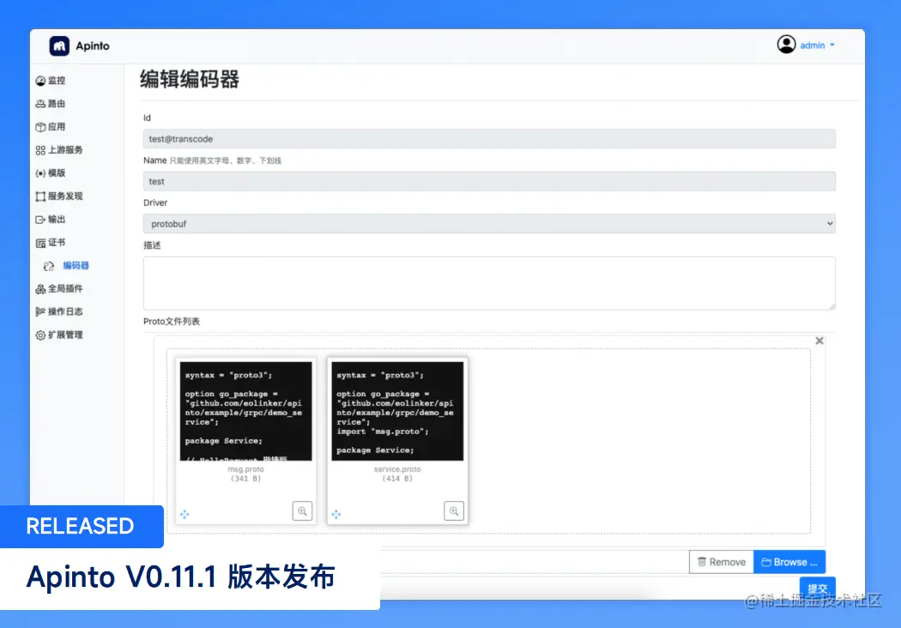
Task: Select the 编码器 encoder sidebar entry
Action: click(x=67, y=265)
